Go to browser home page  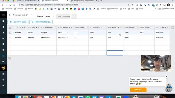point(14,5)
